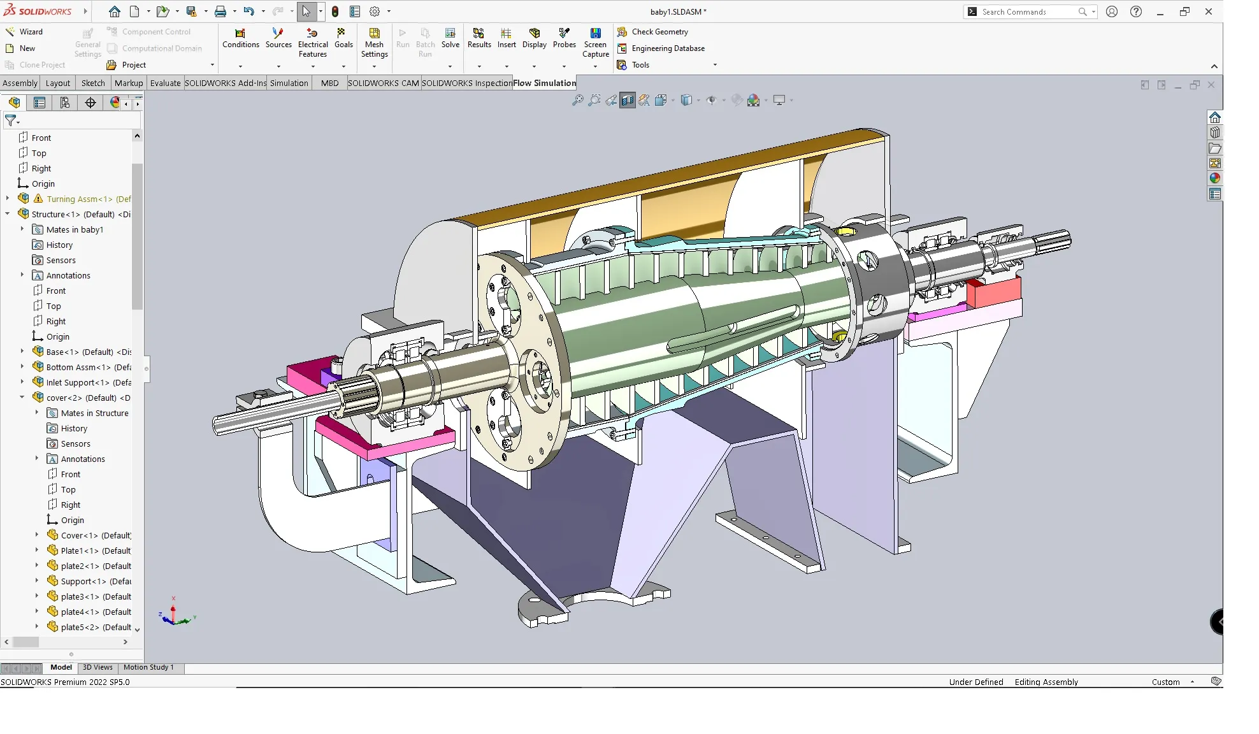The height and width of the screenshot is (734, 1259).
Task: Open the ConfigurationManager tab icon
Action: pos(64,103)
